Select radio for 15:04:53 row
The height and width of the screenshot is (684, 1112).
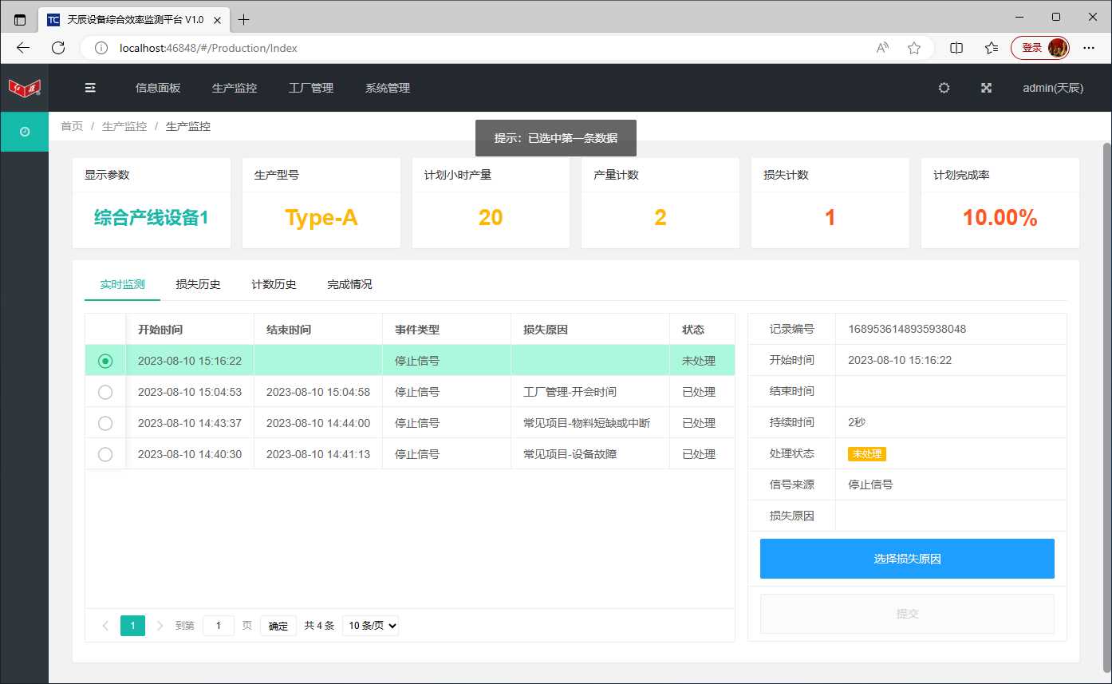point(105,392)
